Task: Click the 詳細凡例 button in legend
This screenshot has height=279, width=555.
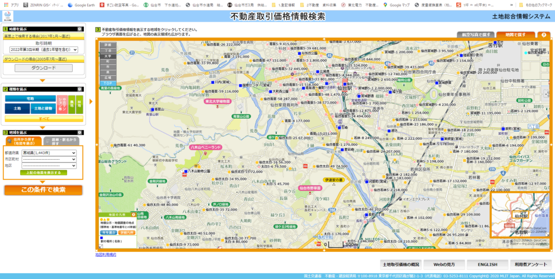Action: click(126, 232)
